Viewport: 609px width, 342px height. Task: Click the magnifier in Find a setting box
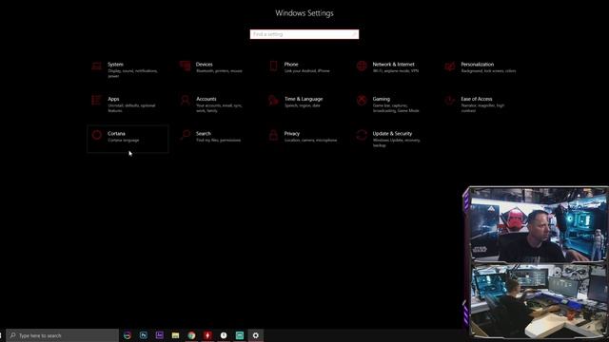coord(354,34)
